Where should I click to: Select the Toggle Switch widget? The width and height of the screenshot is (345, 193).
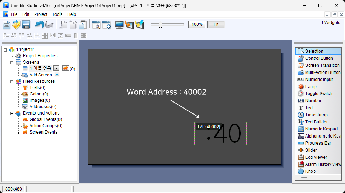(x=318, y=94)
